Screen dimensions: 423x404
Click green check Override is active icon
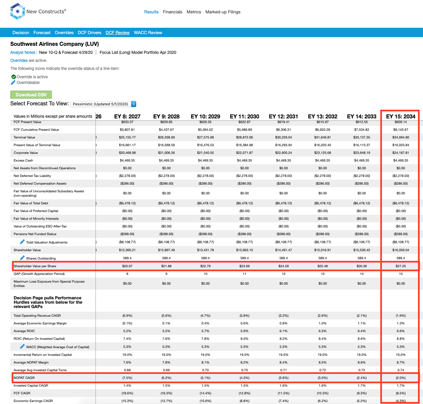click(13, 77)
